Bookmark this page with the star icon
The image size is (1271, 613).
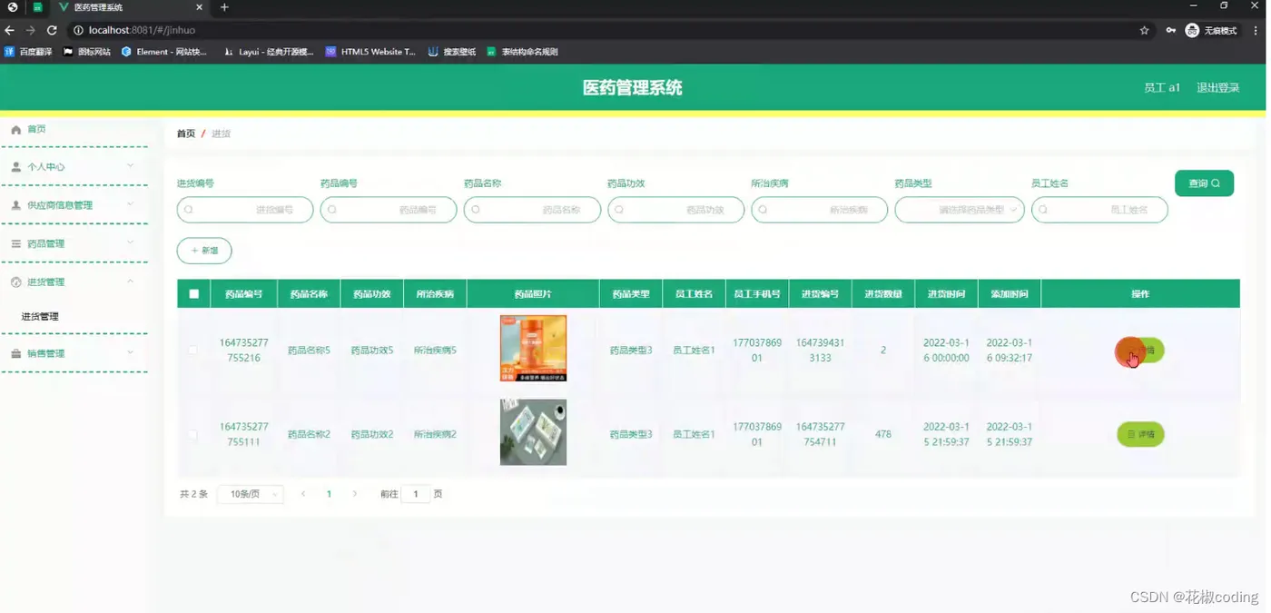(x=1144, y=30)
